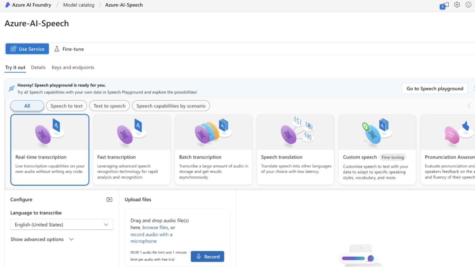Enable the Text to speech filter

(109, 106)
